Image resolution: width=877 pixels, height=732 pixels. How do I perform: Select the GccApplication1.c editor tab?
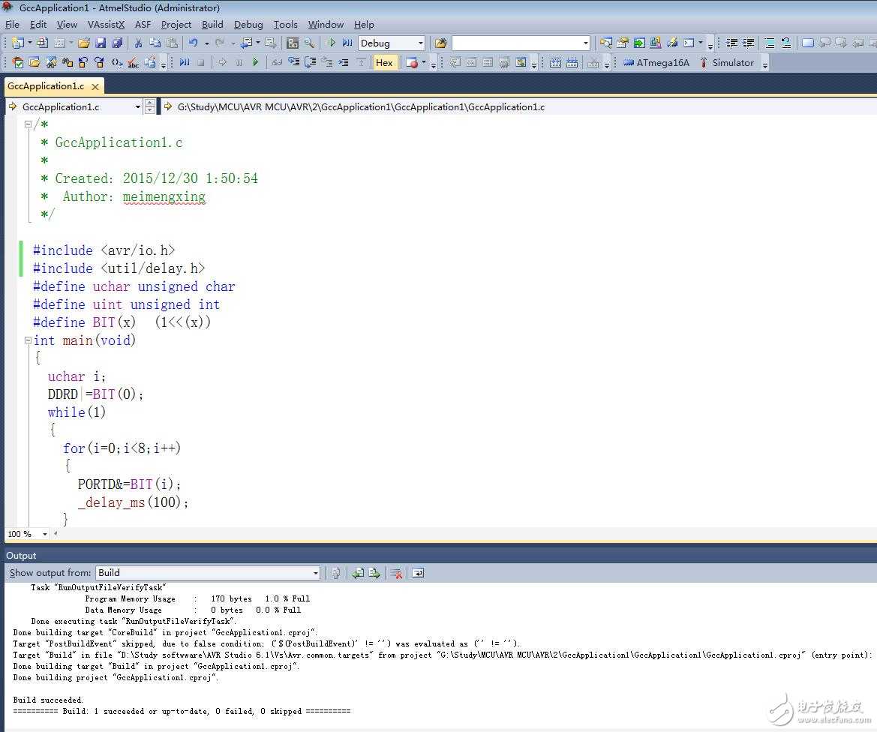pyautogui.click(x=46, y=86)
